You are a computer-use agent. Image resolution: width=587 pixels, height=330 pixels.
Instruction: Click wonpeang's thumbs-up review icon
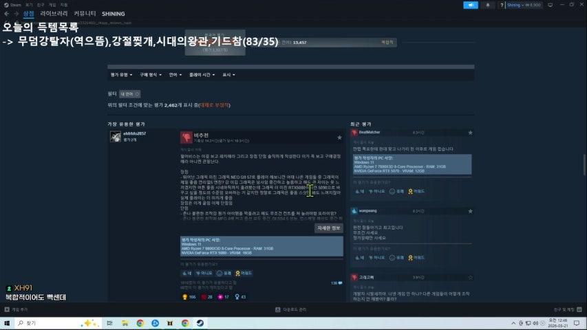(354, 211)
